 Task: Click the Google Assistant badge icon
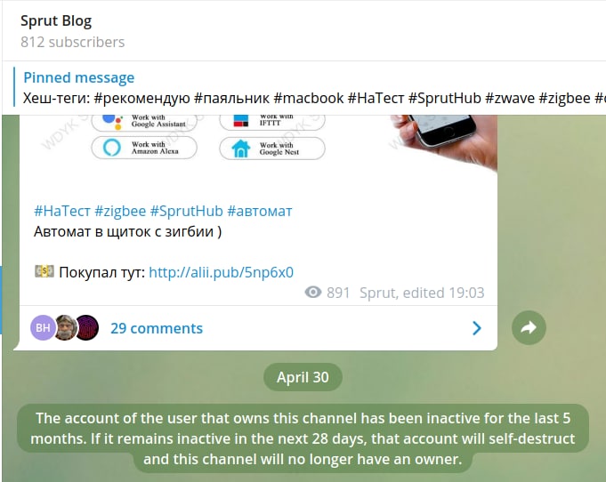pos(112,121)
